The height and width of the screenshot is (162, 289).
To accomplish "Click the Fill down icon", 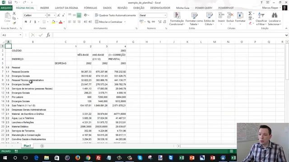I will [250, 18].
